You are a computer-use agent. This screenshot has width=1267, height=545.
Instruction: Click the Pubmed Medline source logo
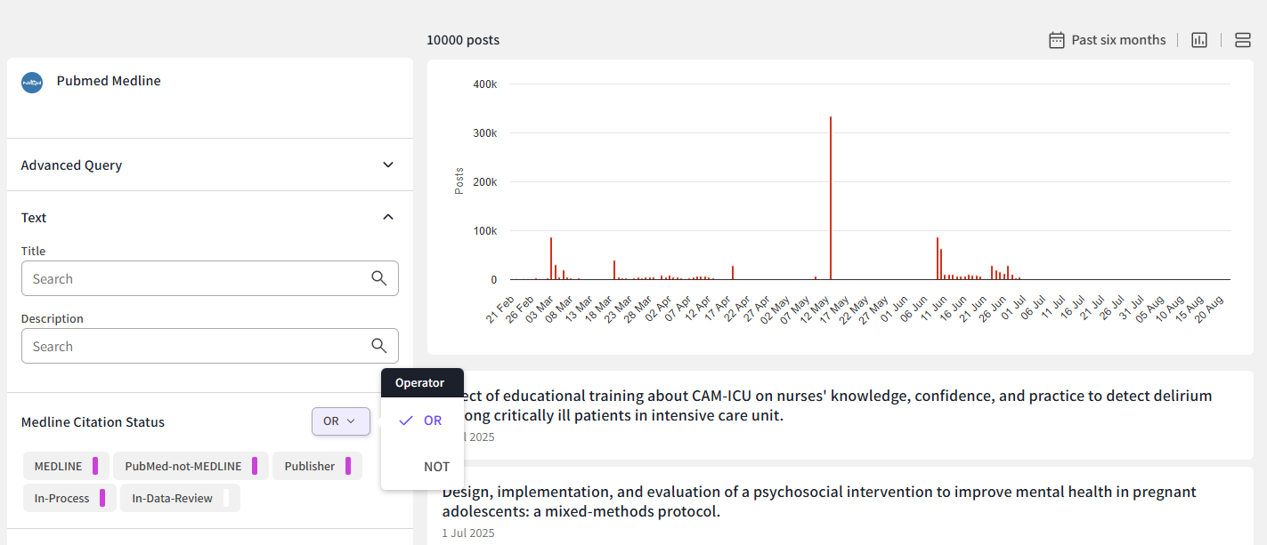click(x=32, y=83)
